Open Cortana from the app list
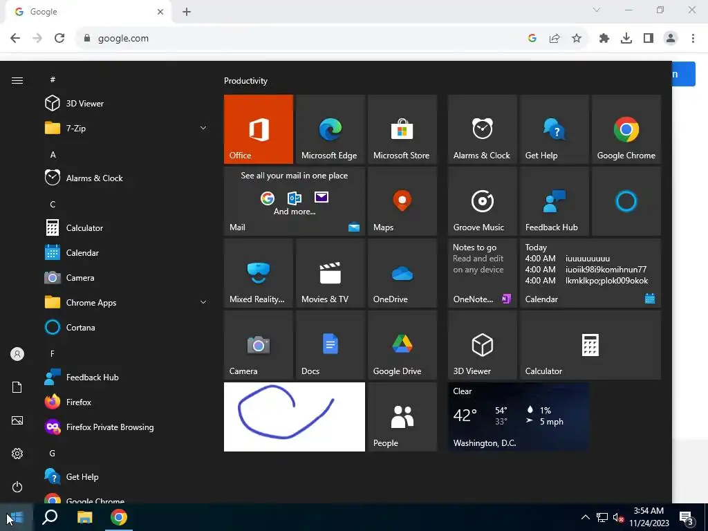This screenshot has height=531, width=708. (x=126, y=327)
